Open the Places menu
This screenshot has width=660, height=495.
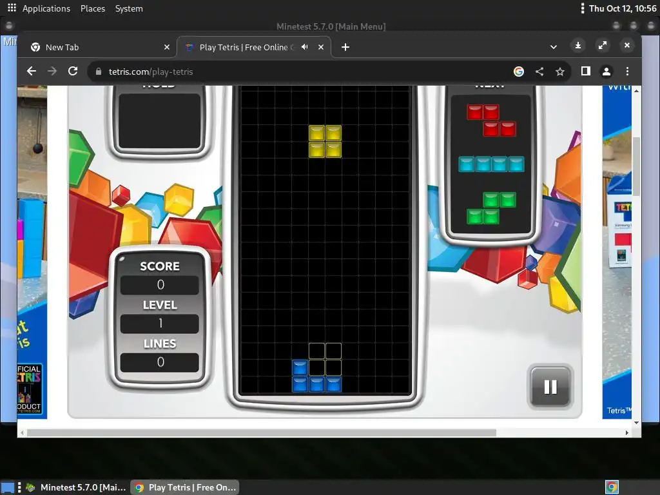click(x=93, y=8)
